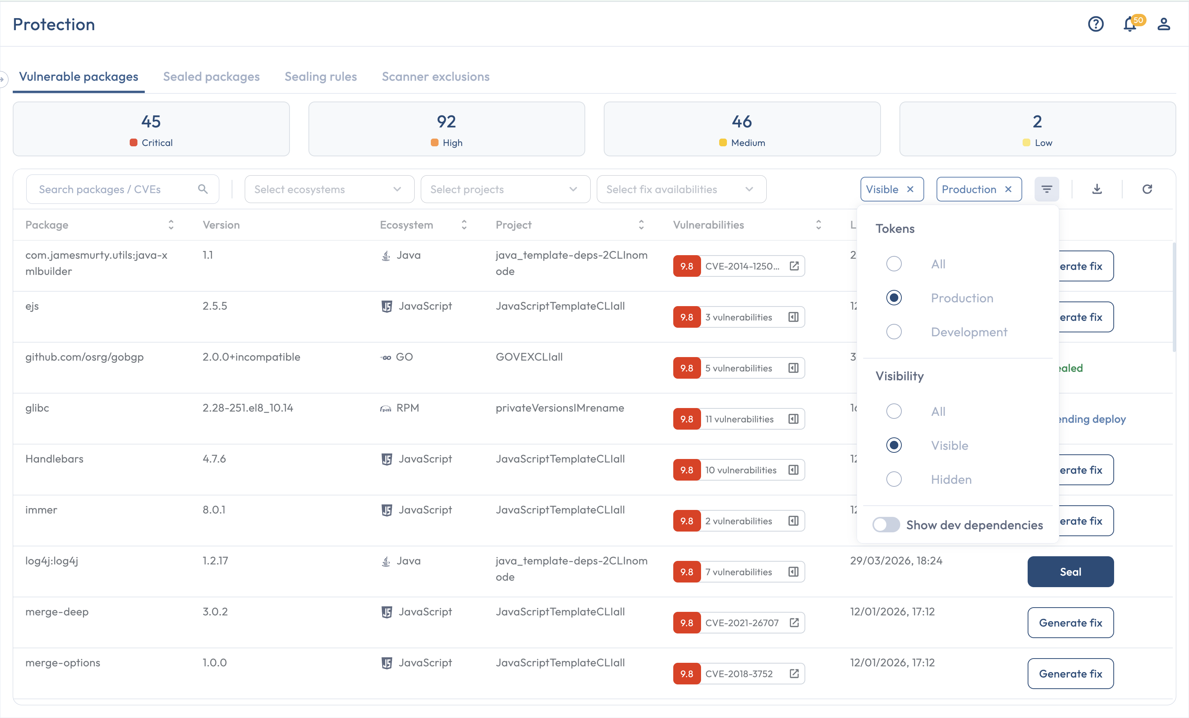Switch to Scanner exclusions tab

click(435, 77)
